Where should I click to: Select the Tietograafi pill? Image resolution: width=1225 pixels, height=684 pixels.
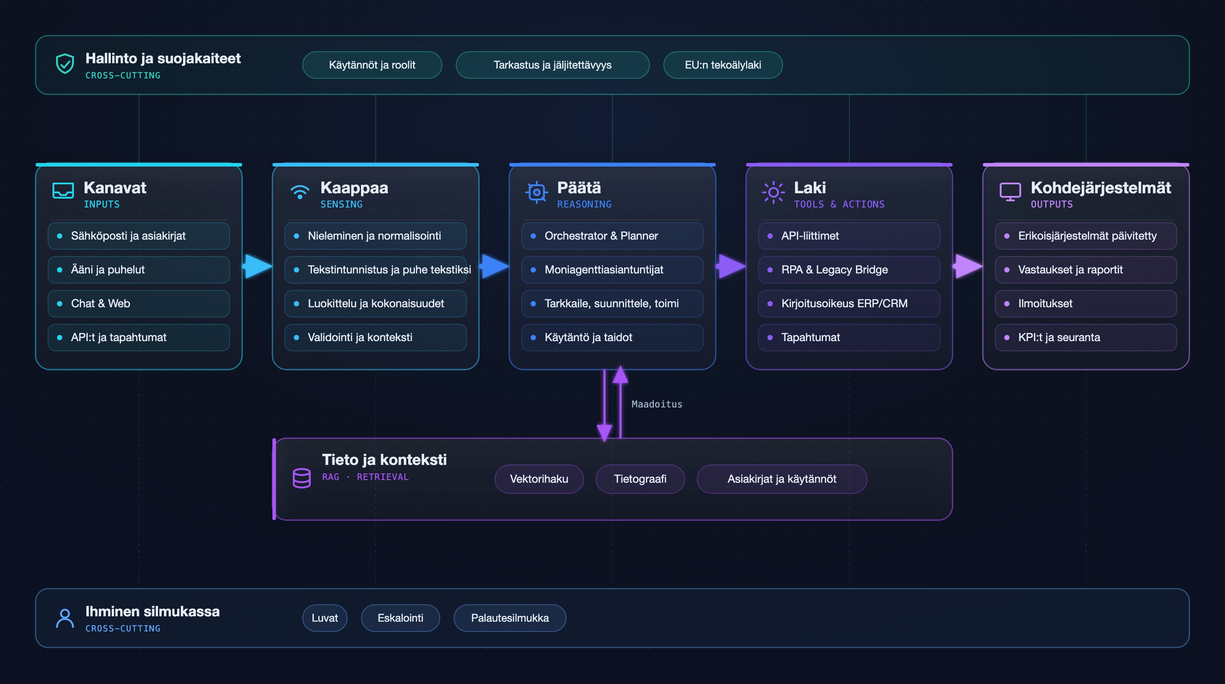[x=640, y=479]
